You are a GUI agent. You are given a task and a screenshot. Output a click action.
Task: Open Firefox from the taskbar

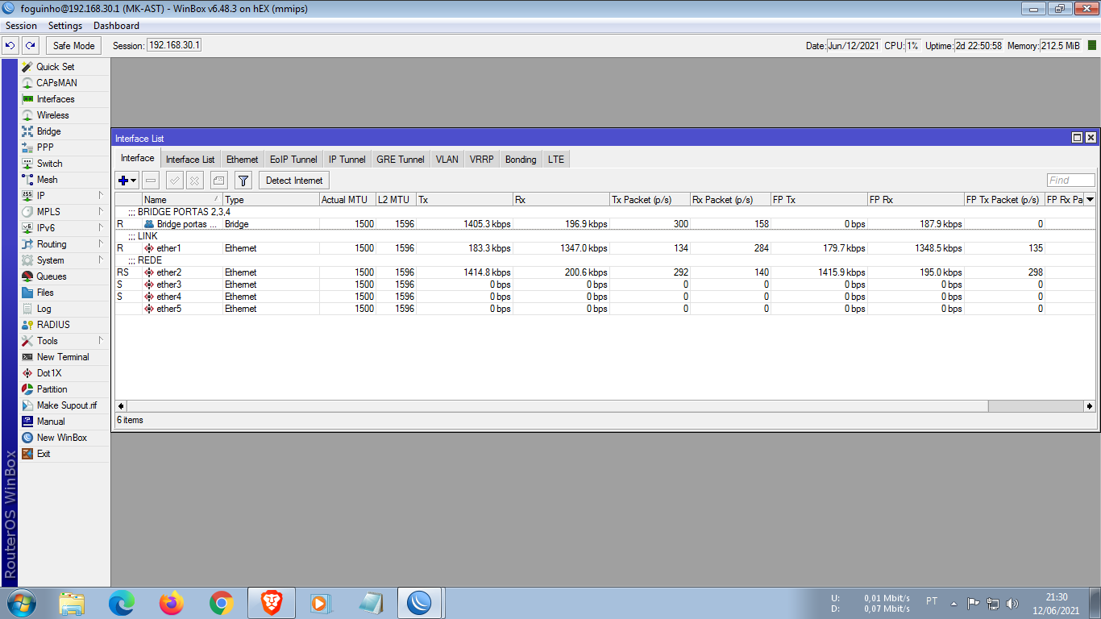172,603
